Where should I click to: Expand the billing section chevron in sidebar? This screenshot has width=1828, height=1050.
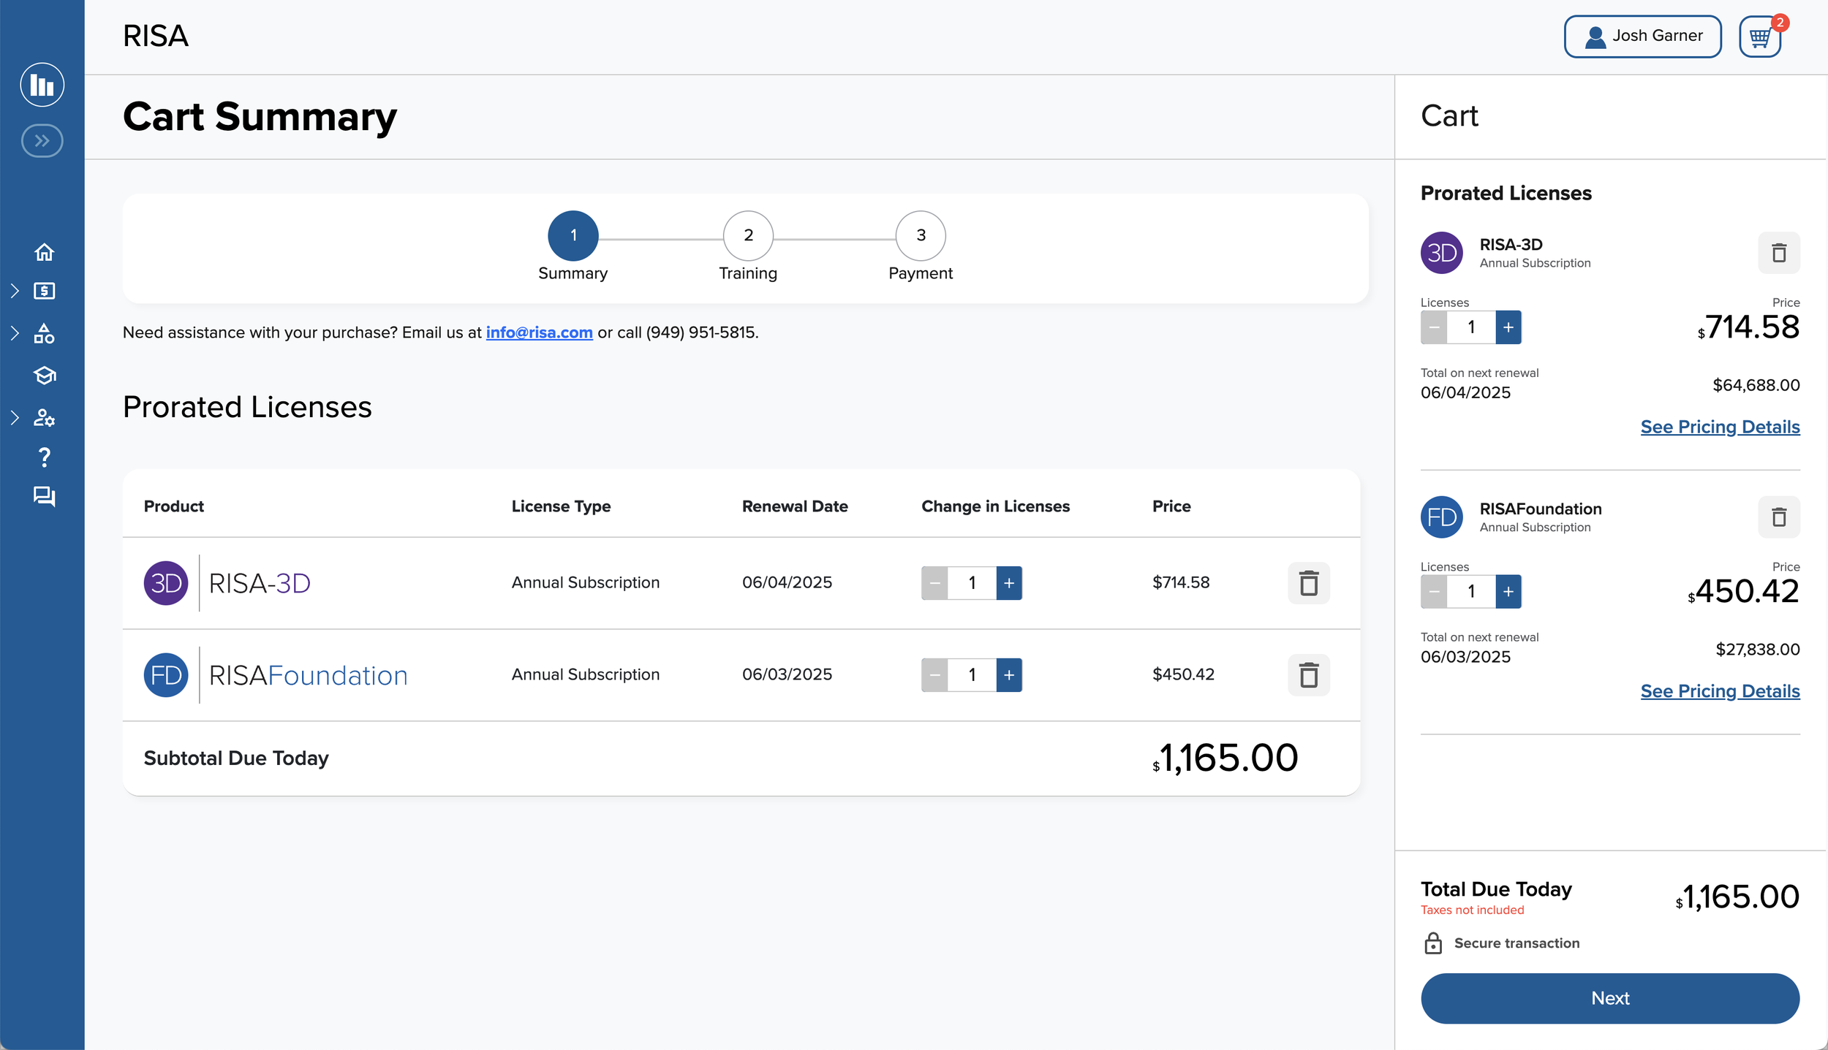(15, 292)
